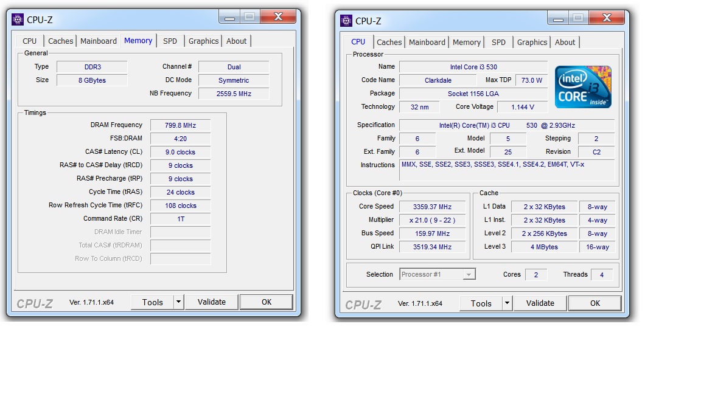This screenshot has width=701, height=394.
Task: Click CAS# Latency value 9.0 clocks
Action: click(181, 153)
